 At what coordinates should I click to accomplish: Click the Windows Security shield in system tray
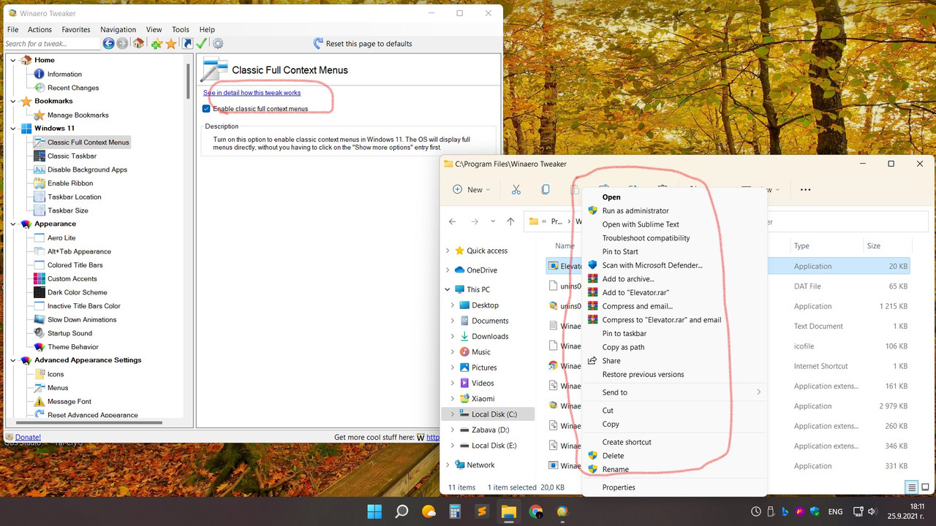815,511
